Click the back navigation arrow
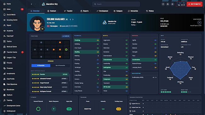The image size is (205, 115). coord(31,4)
